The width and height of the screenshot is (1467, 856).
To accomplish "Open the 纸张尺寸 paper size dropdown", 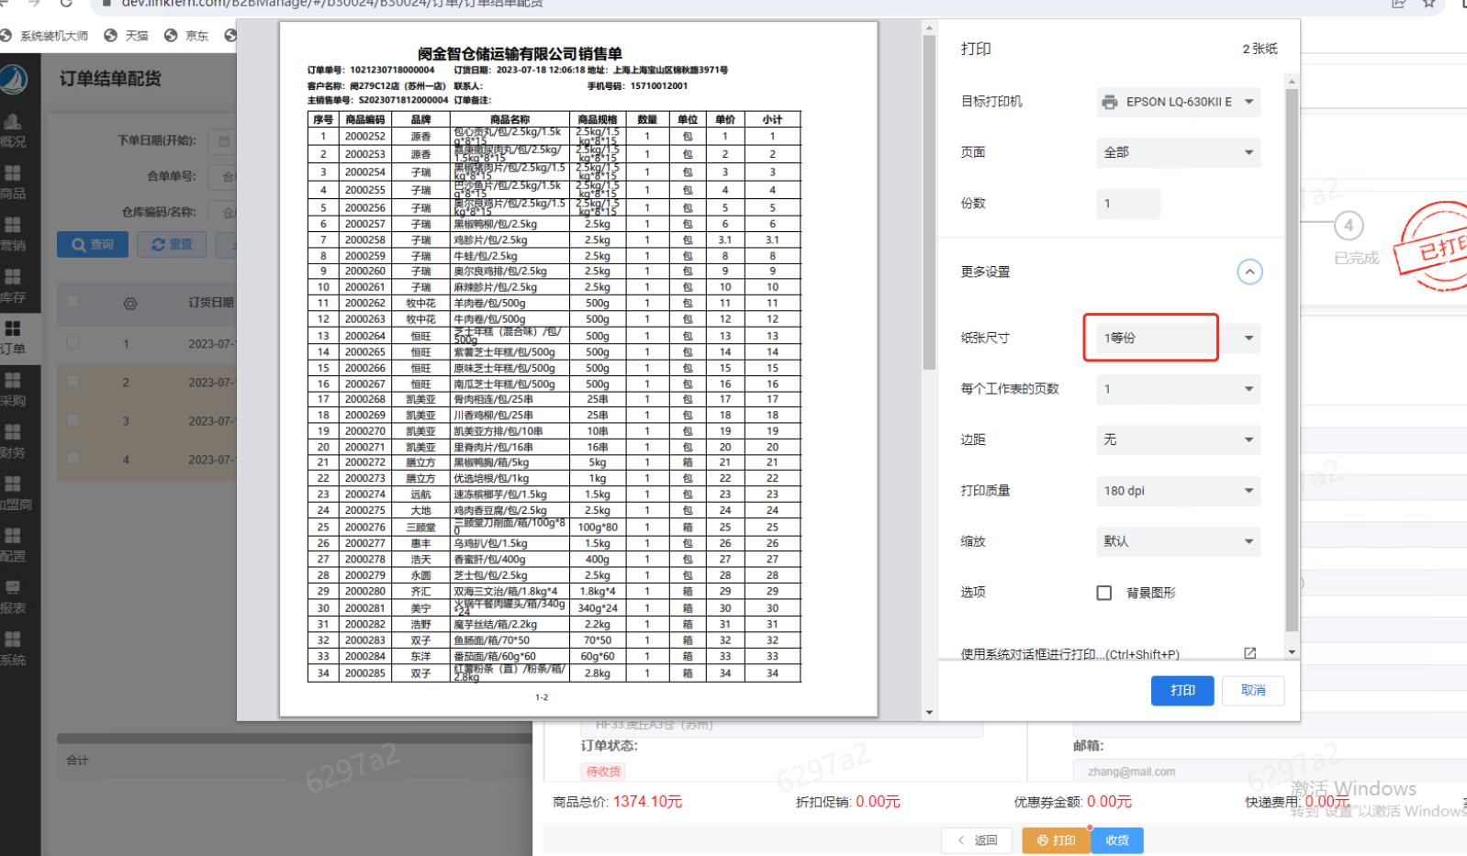I will pos(1179,338).
